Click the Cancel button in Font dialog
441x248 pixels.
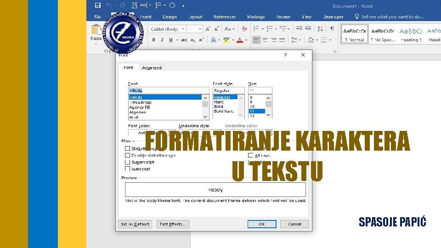[x=294, y=224]
